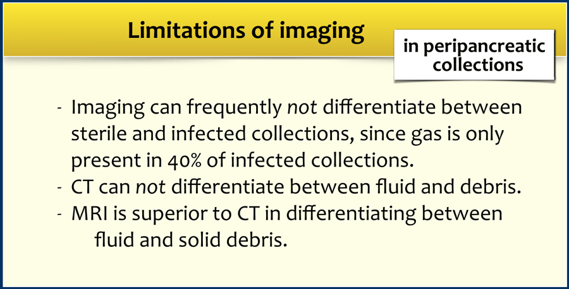Click the bullet dash before 'MRI is superior'
The width and height of the screenshot is (569, 289).
click(x=59, y=215)
